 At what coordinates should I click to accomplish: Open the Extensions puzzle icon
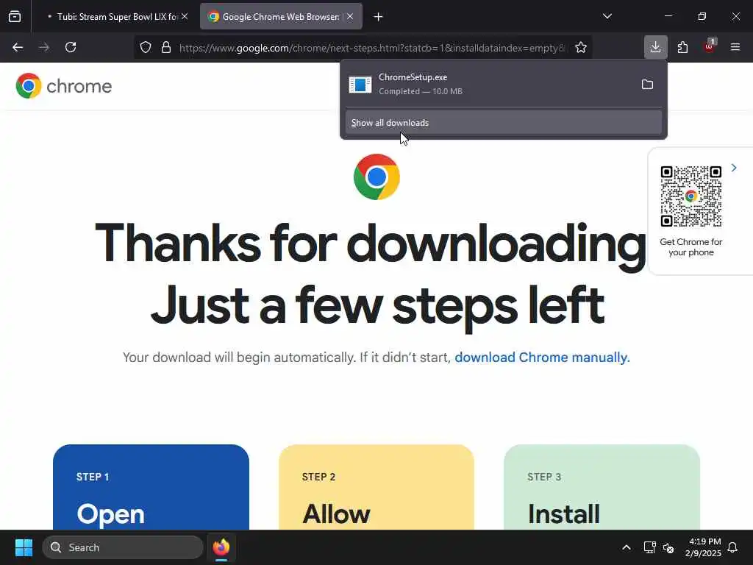[682, 47]
